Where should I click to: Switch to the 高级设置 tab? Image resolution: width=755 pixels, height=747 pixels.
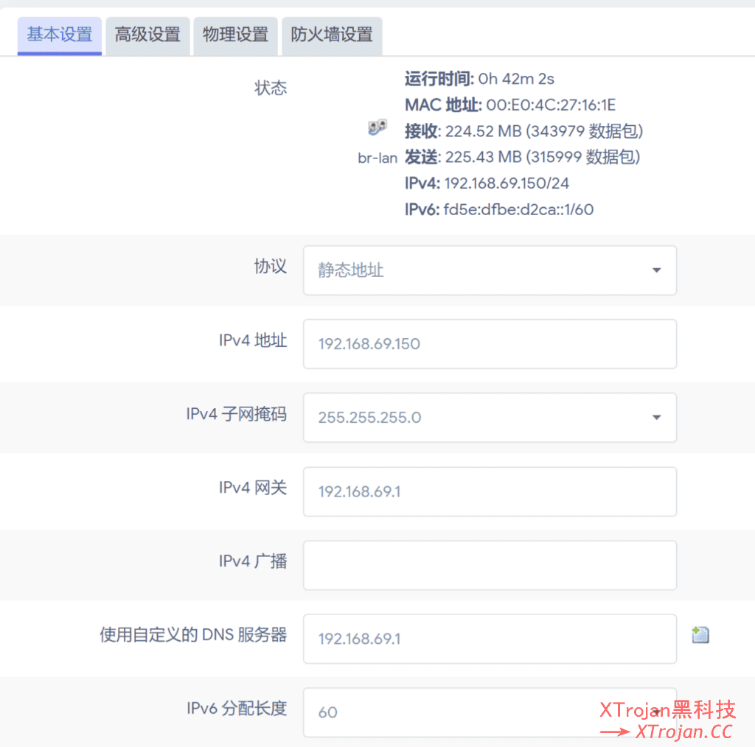click(147, 35)
